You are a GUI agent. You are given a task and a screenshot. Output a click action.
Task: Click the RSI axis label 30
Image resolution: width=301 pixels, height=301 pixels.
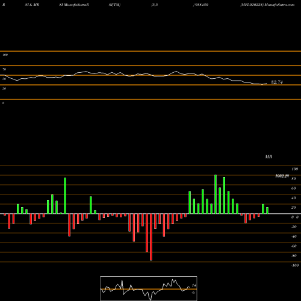pos(4,88)
